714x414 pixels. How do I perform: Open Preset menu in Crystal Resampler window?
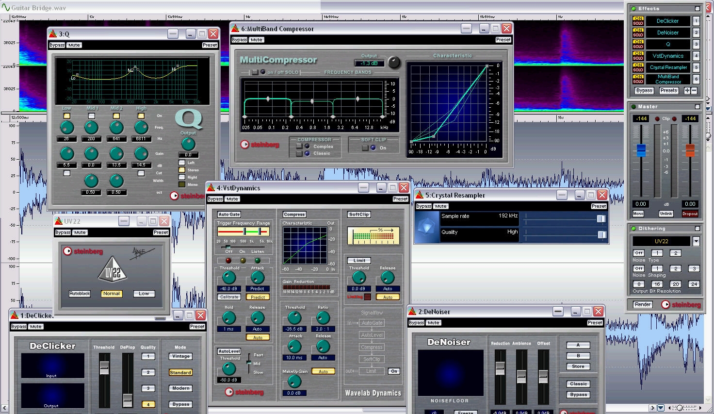tap(599, 206)
